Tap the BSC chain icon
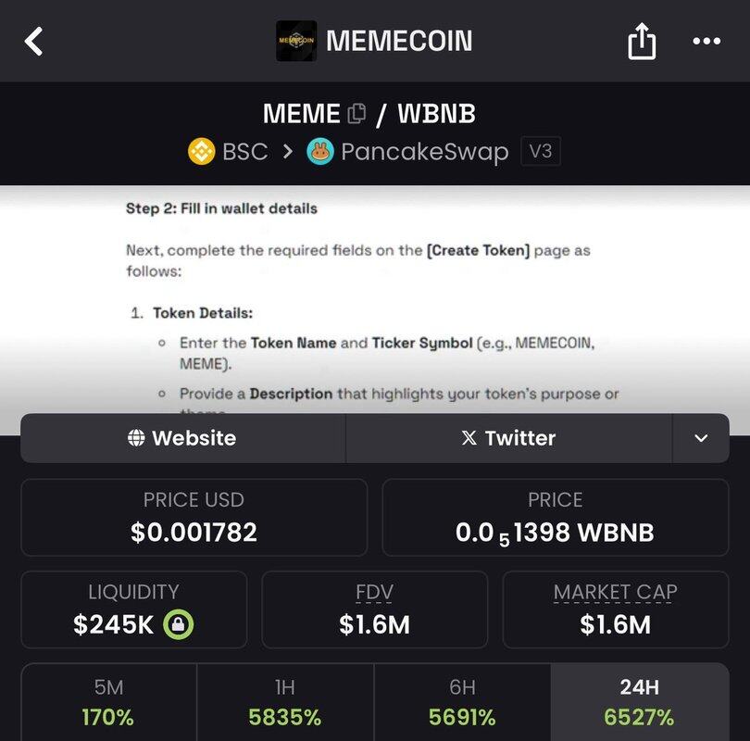750x741 pixels. click(x=201, y=151)
